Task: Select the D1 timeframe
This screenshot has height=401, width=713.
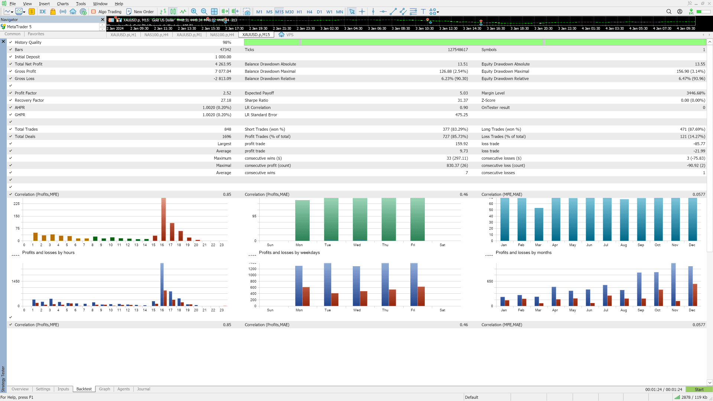Action: [319, 12]
